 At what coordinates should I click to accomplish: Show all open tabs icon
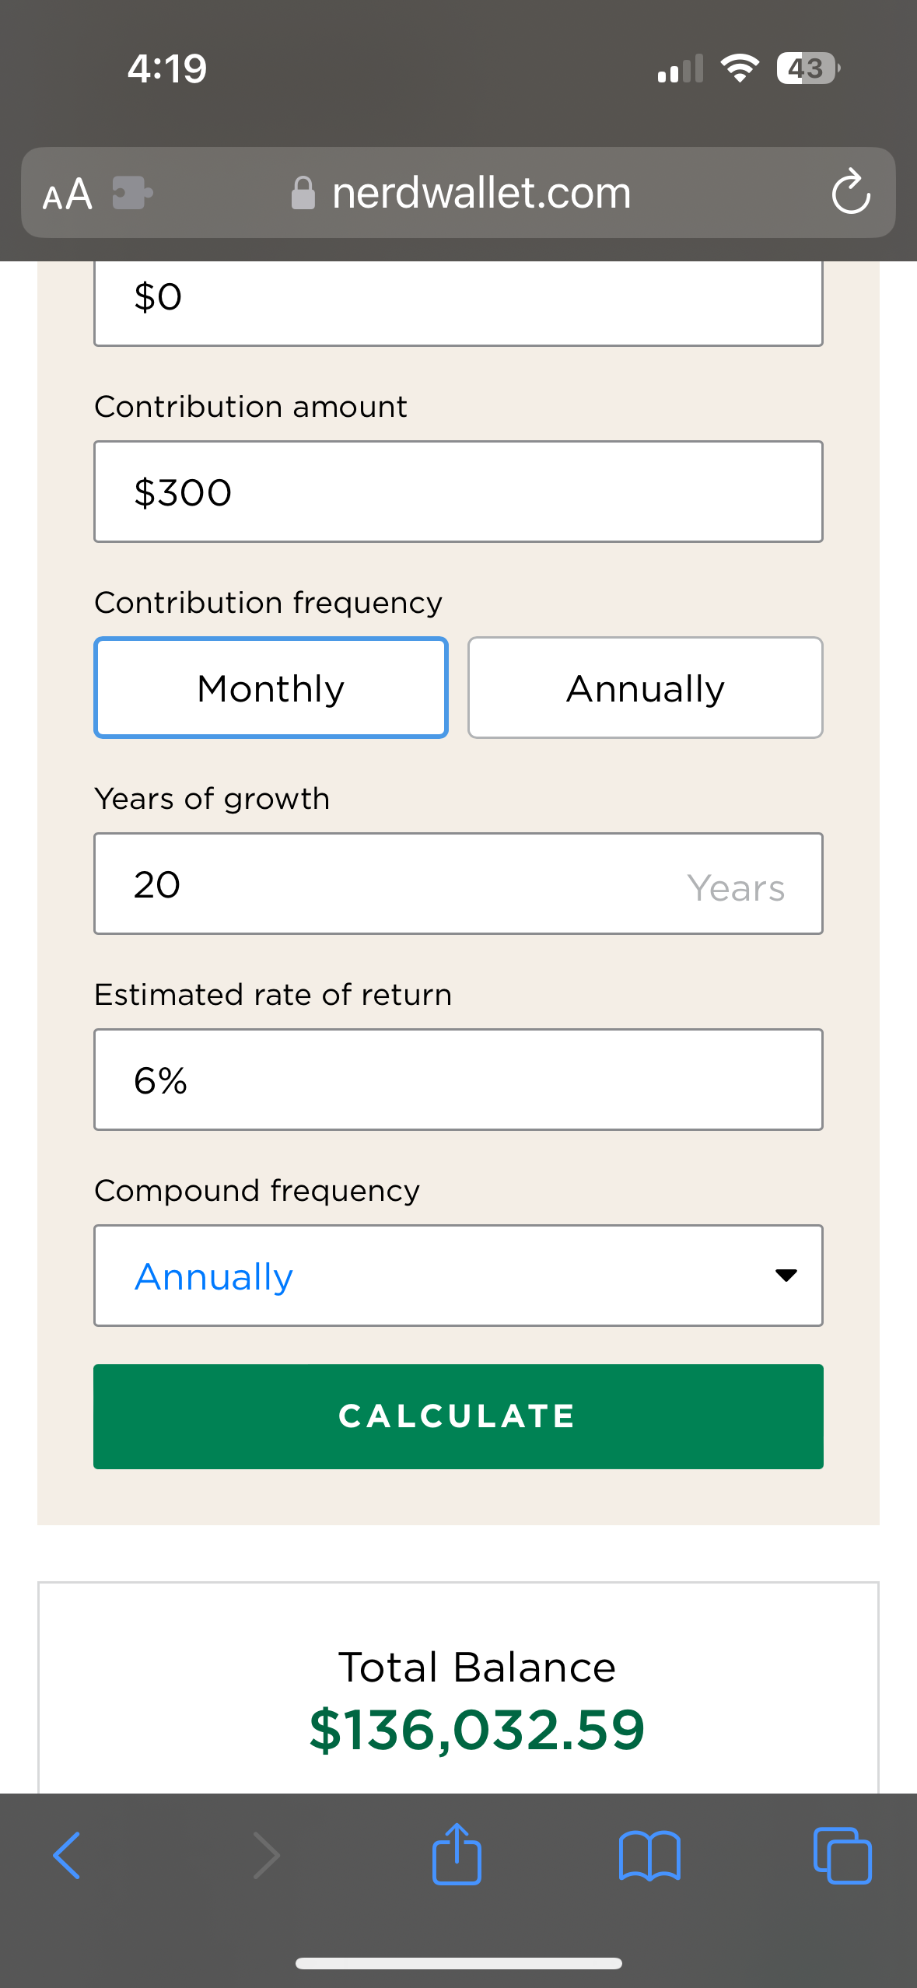click(842, 1856)
